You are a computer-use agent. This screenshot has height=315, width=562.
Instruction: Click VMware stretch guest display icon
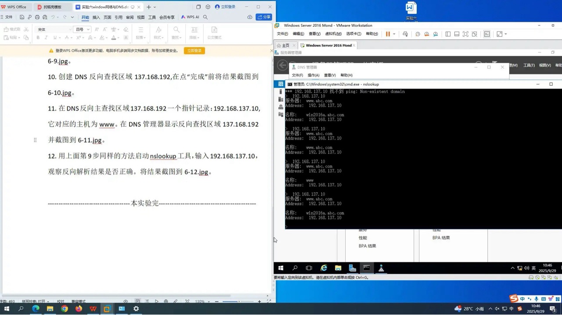[x=499, y=34]
